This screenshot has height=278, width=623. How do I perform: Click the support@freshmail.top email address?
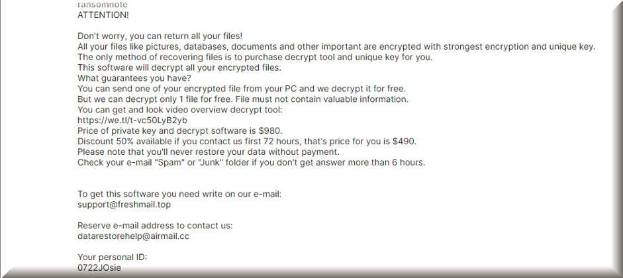pyautogui.click(x=124, y=205)
